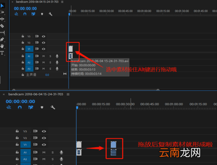This screenshot has height=165, width=217.
Task: Toggle Linked Selection in lower timeline
Action: [31, 107]
